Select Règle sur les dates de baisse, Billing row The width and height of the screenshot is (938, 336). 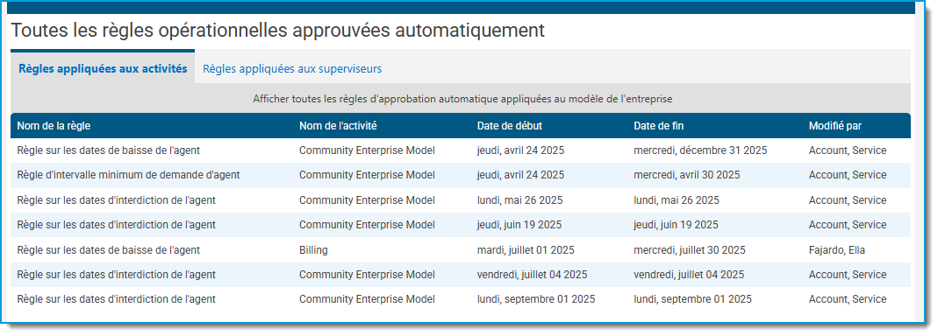pyautogui.click(x=461, y=250)
